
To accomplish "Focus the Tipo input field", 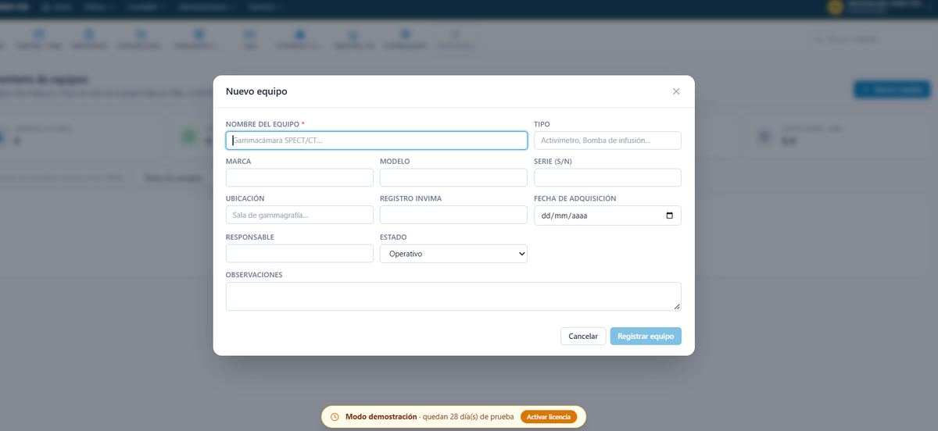I will coord(607,141).
